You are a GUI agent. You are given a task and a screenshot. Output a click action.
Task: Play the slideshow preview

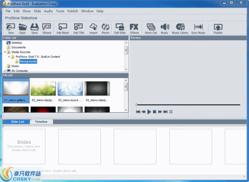click(149, 112)
